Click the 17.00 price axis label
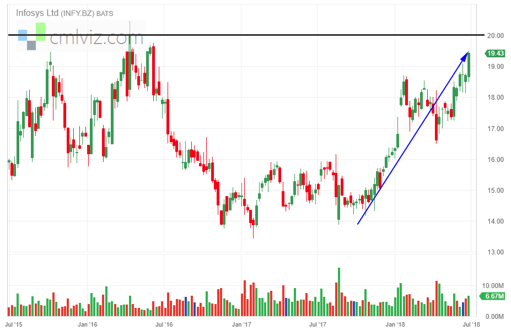 [x=496, y=128]
